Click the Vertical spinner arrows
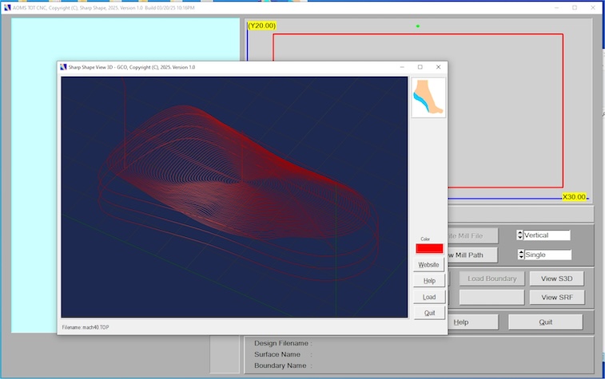This screenshot has height=379, width=605. 519,235
